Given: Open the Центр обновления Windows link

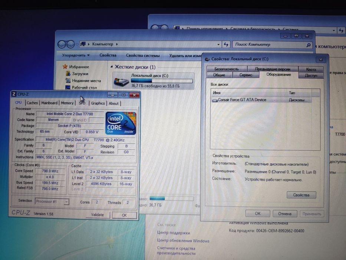Looking at the screenshot, I should [183, 241].
